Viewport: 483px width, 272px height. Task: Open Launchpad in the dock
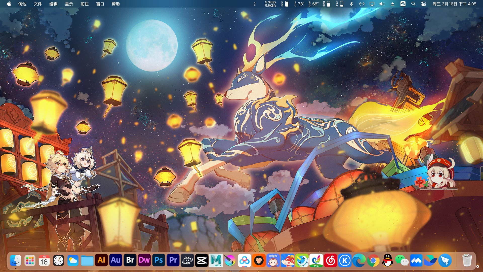pyautogui.click(x=30, y=260)
